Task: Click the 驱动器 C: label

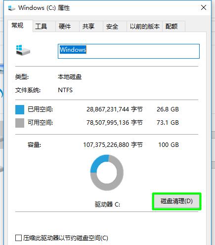Action: coord(107,204)
